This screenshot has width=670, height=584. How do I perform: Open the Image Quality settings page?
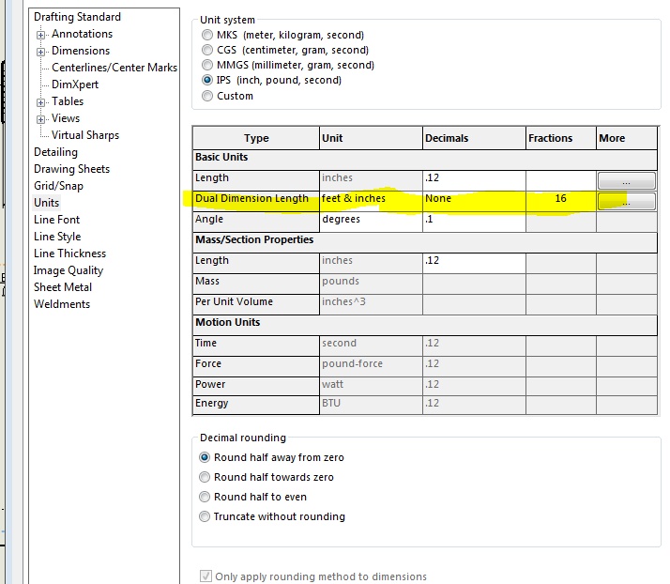click(69, 270)
